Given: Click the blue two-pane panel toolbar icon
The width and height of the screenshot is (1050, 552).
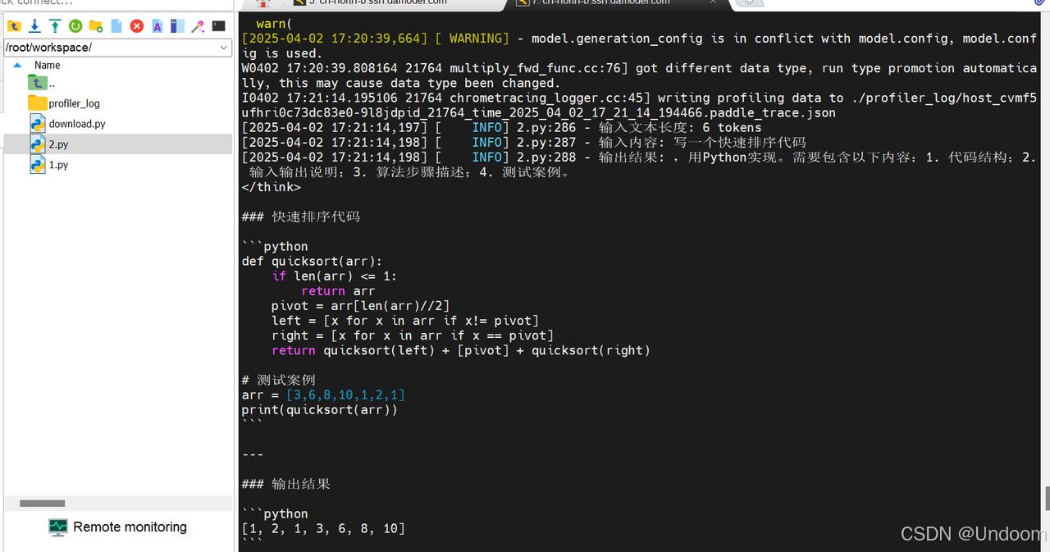Looking at the screenshot, I should 177,26.
